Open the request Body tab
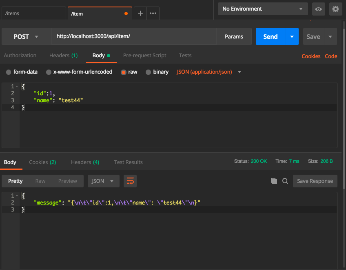Image resolution: width=346 pixels, height=270 pixels. pos(101,56)
